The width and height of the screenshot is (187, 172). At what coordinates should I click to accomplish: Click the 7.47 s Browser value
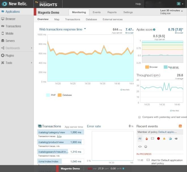coord(129,30)
